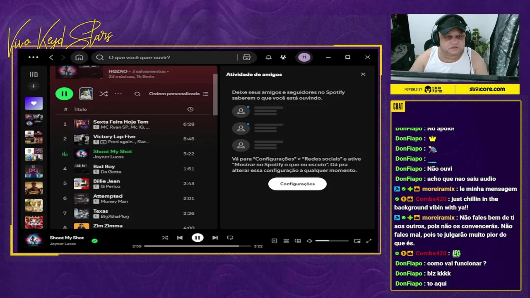Click the playlist cover art in the header
Screen dimensions: 530x298
[79, 72]
